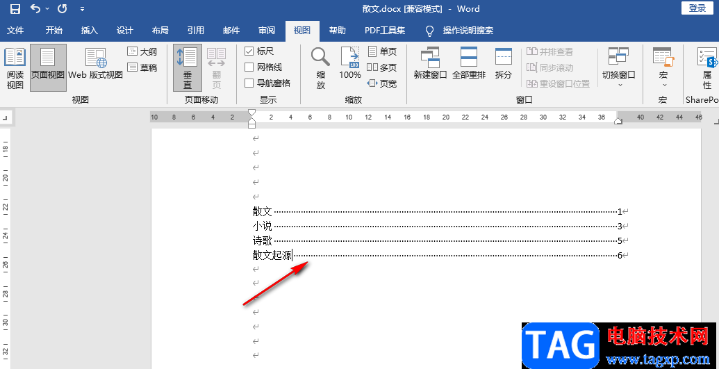Viewport: 719px width, 369px height.
Task: Uncheck the 标尺 ruler checkbox
Action: click(249, 51)
